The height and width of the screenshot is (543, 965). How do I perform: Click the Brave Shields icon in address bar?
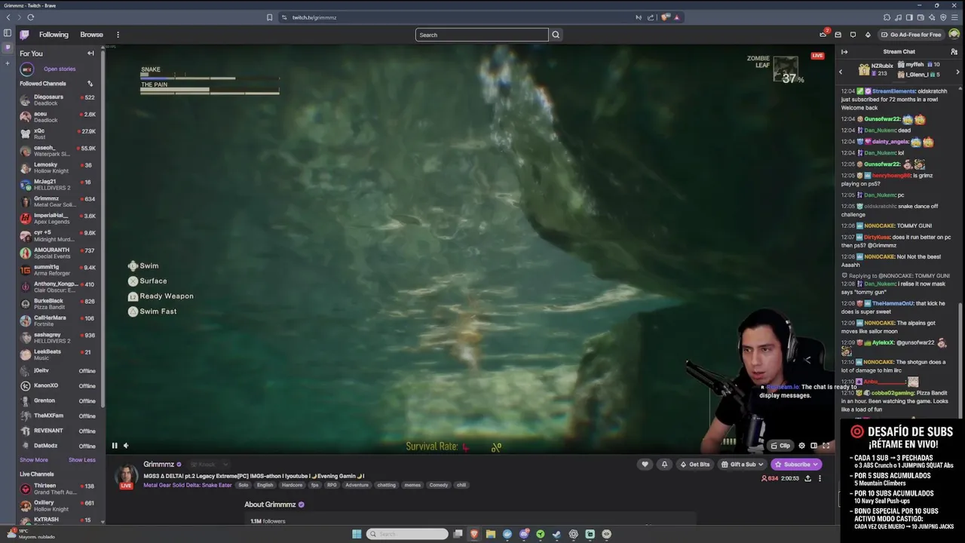[x=666, y=17]
